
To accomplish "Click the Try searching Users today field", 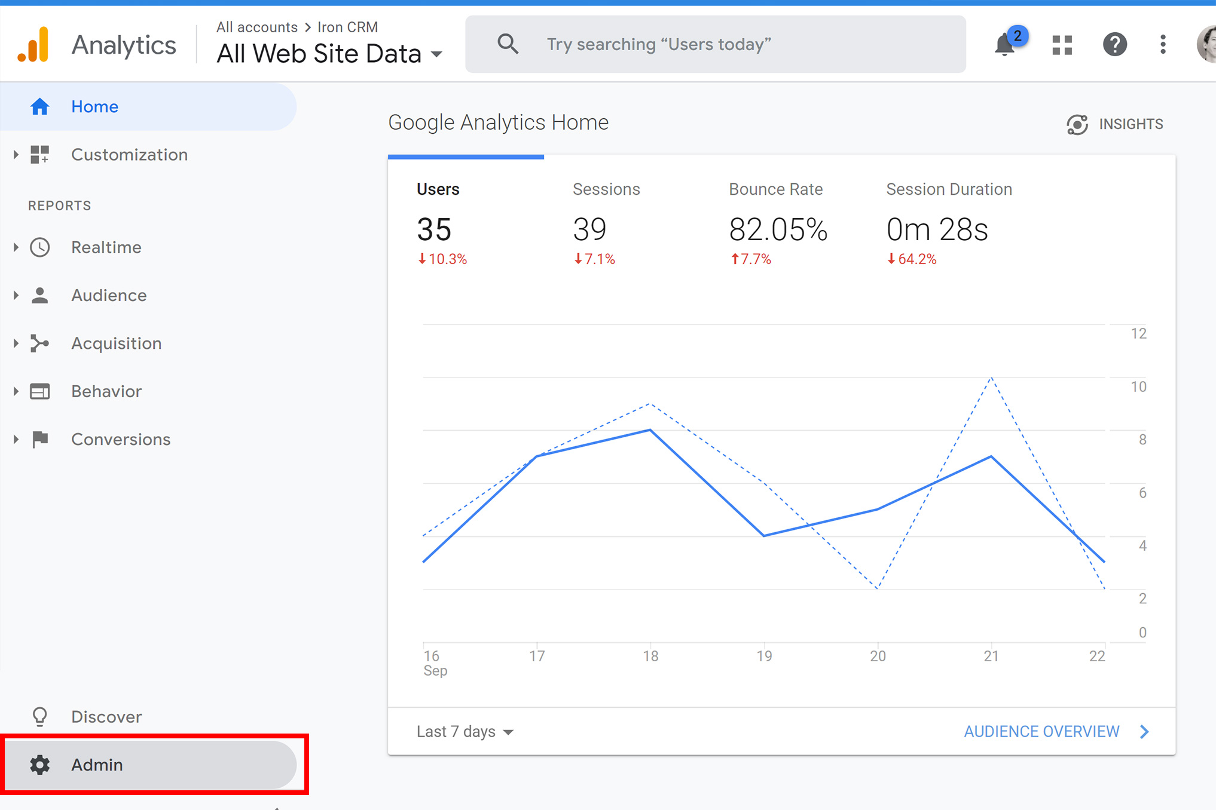I will [716, 44].
